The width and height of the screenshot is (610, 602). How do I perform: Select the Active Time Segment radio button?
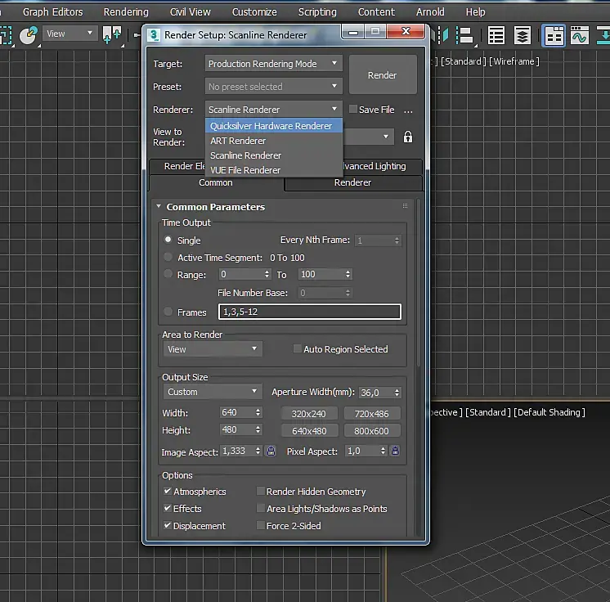[x=168, y=258]
